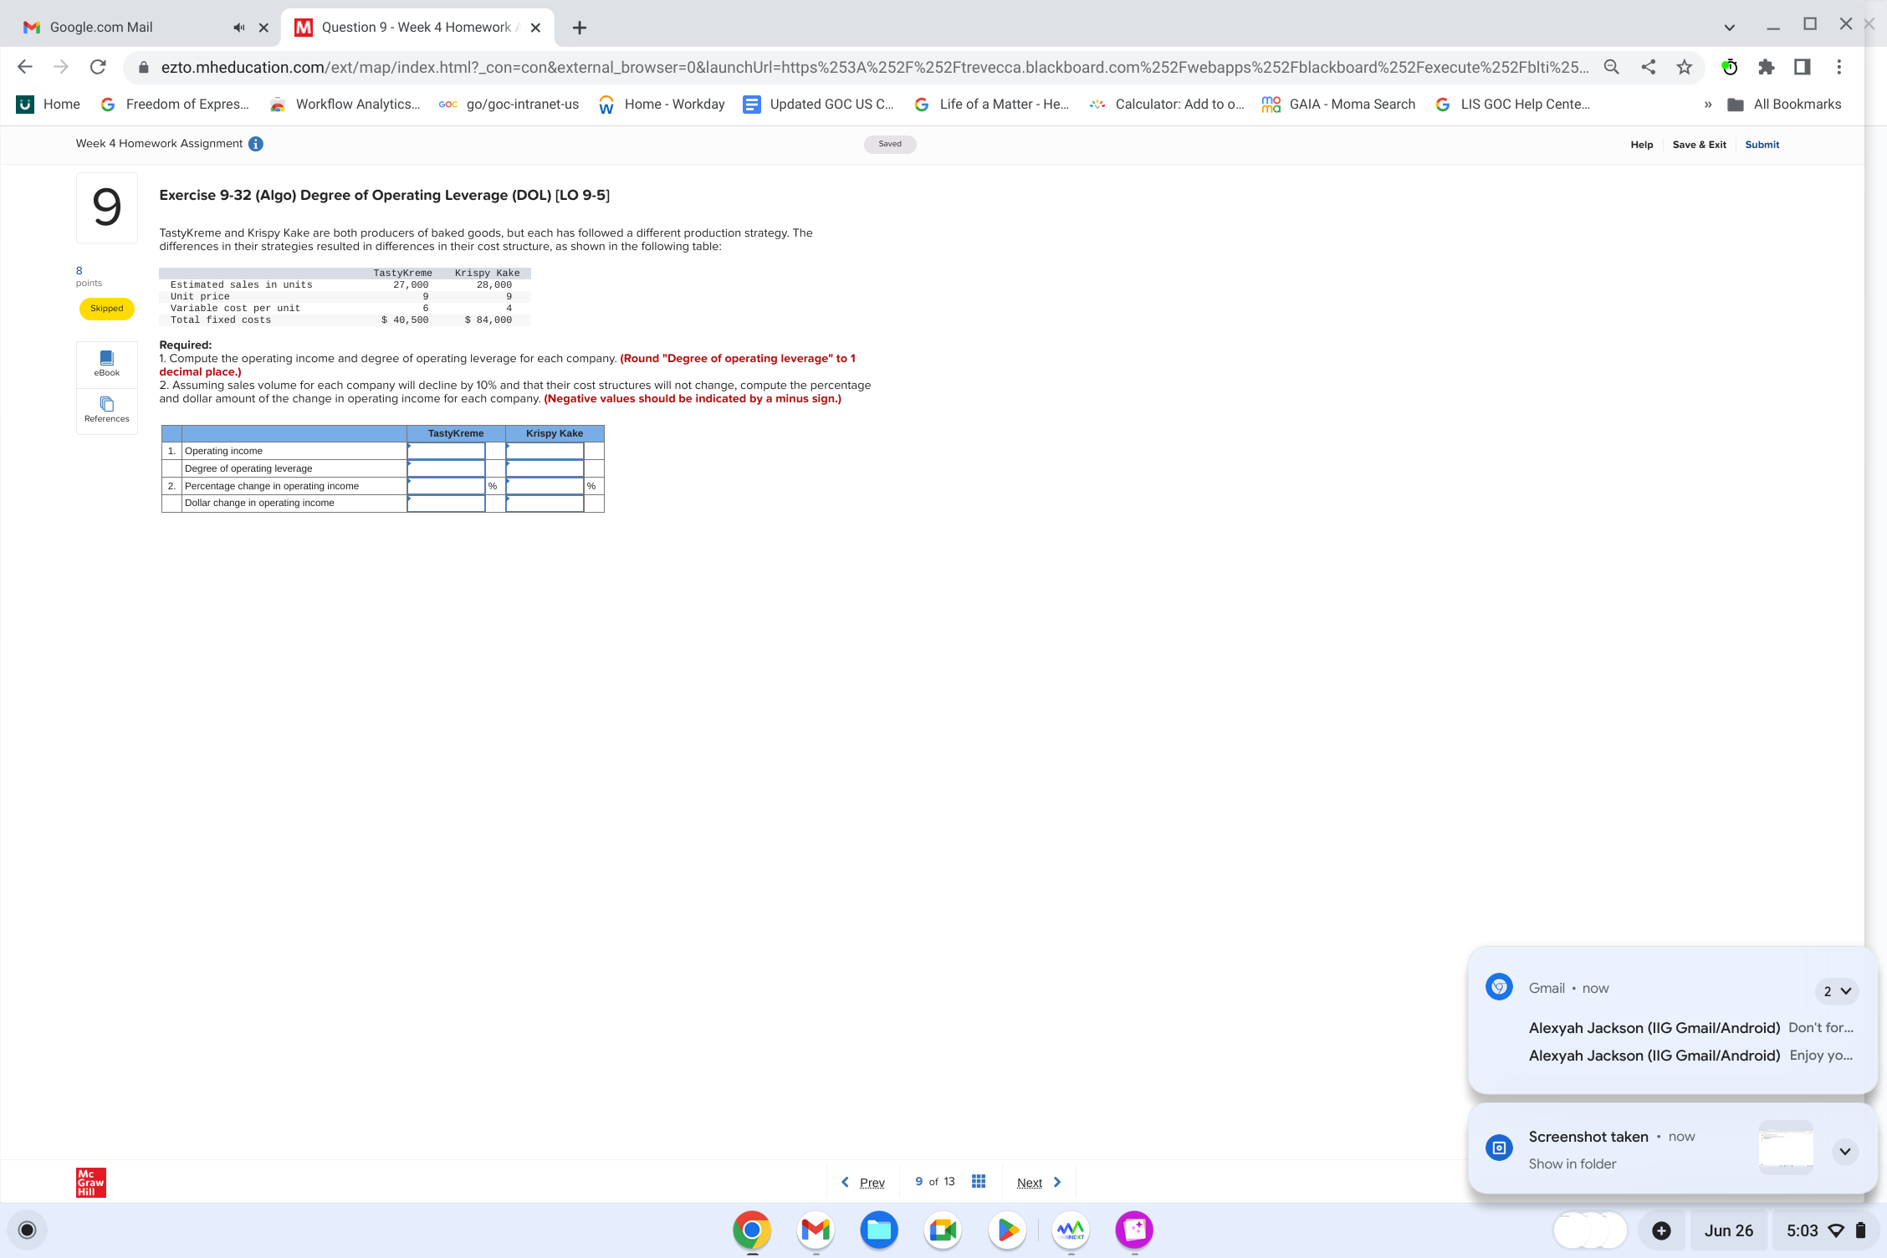Open the All Bookmarks folder
1887x1258 pixels.
coord(1785,105)
